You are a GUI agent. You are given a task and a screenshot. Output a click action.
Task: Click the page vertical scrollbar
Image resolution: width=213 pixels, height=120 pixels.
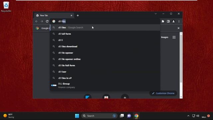pyautogui.click(x=181, y=59)
